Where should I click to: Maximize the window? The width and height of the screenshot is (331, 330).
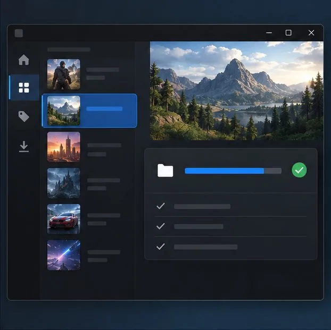pos(288,33)
